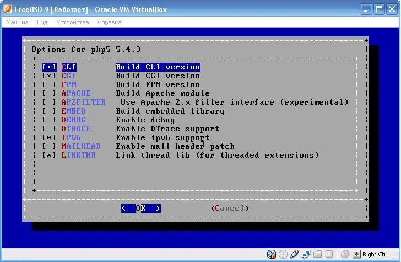Screen dimensions: 401x262
Task: Open the Машина menu
Action: [x=17, y=22]
